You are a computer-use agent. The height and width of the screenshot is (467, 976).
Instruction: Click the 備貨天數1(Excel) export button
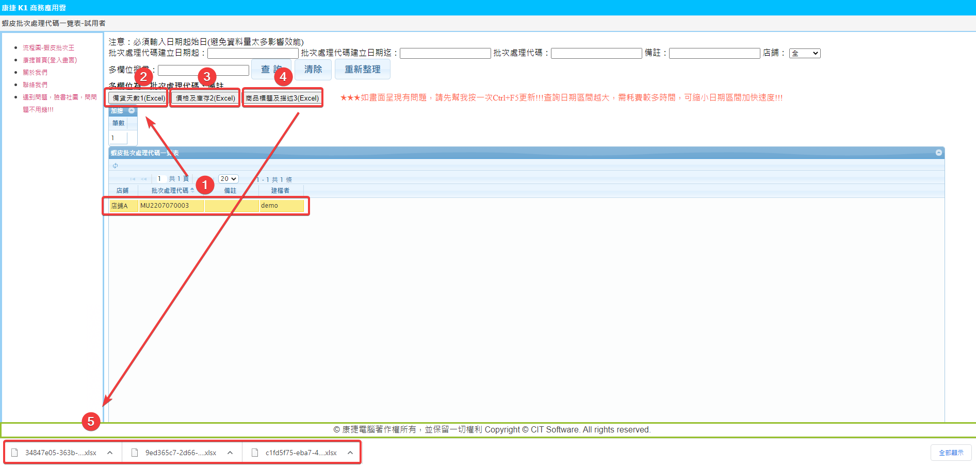[x=138, y=98]
